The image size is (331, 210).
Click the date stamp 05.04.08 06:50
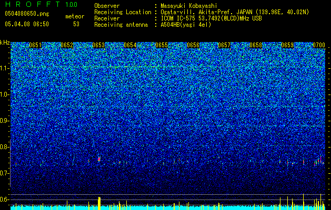(x=27, y=24)
